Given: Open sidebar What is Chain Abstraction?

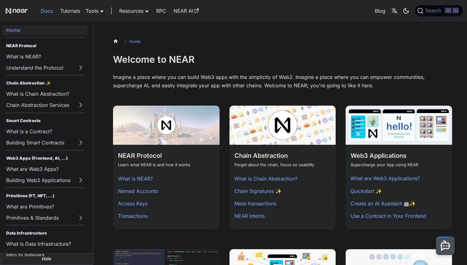Looking at the screenshot, I should coord(38,94).
